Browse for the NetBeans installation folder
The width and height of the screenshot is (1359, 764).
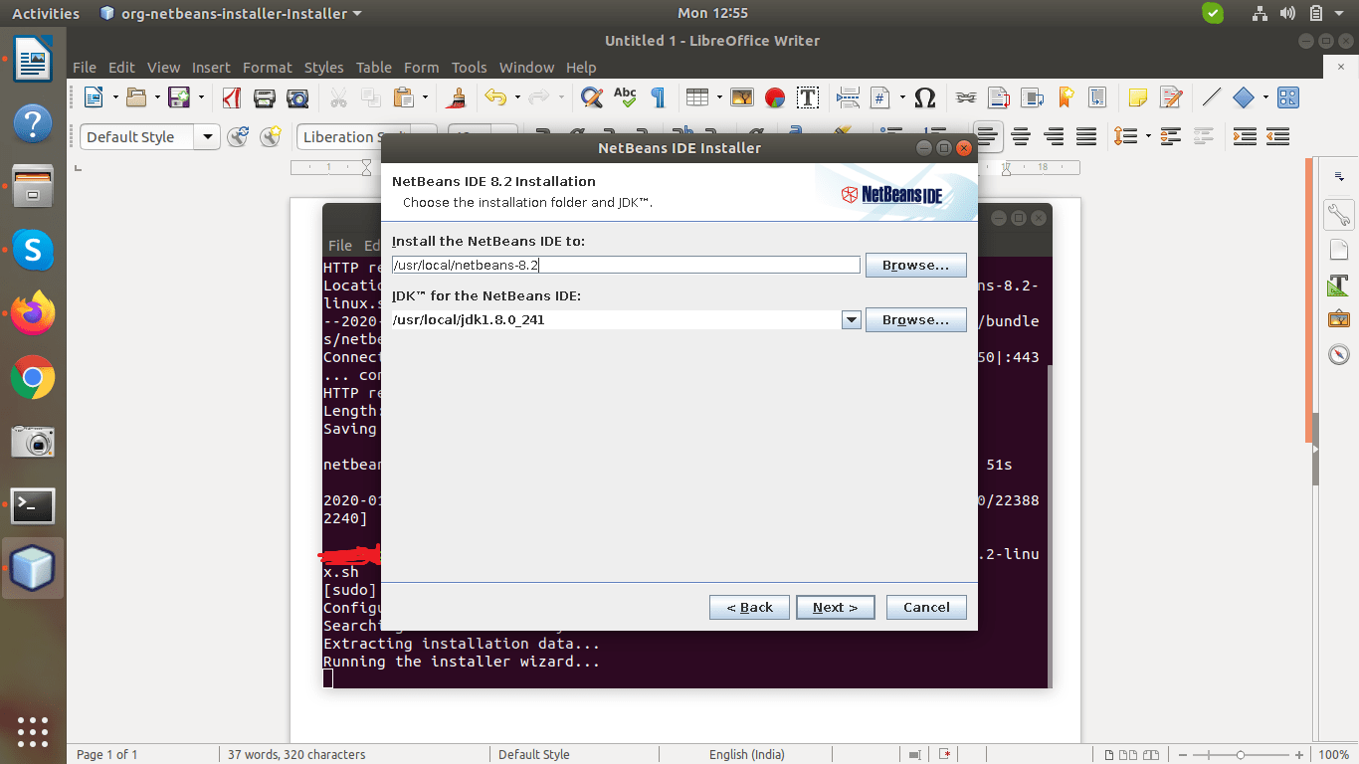[916, 265]
